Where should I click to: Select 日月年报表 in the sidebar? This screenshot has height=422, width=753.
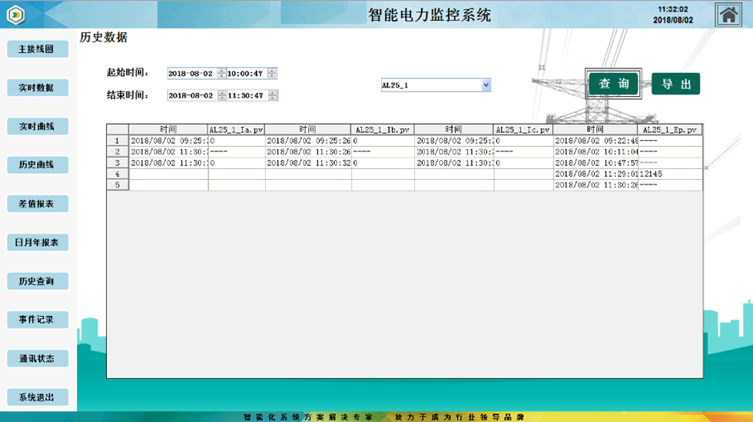coord(37,243)
